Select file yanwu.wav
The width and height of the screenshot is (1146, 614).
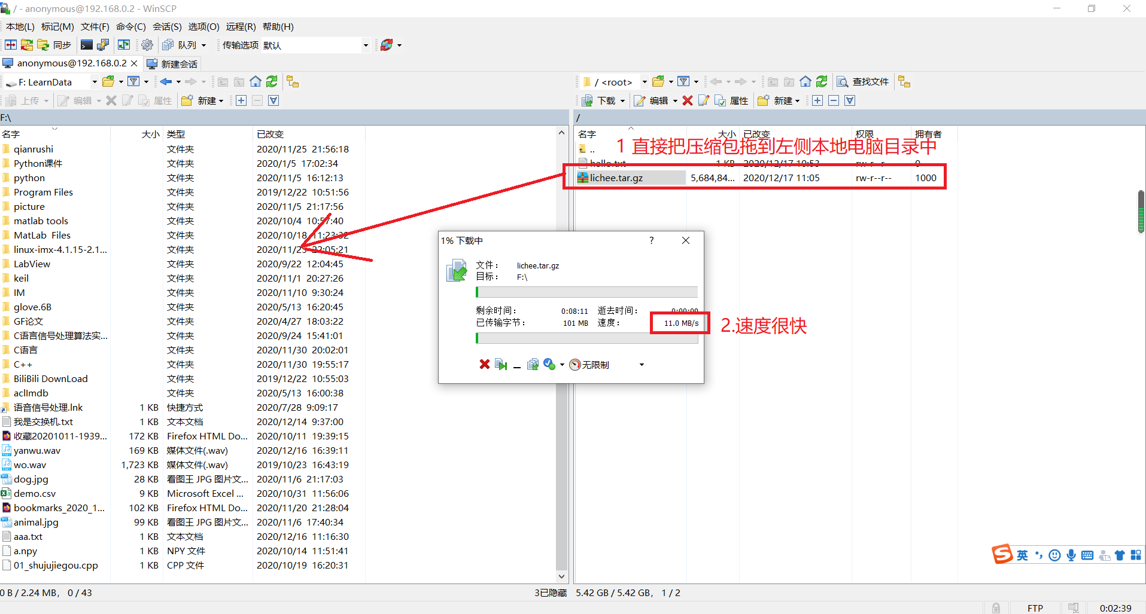click(37, 450)
